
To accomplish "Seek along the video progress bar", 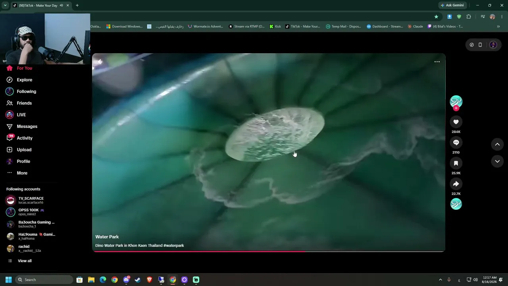I will click(269, 251).
